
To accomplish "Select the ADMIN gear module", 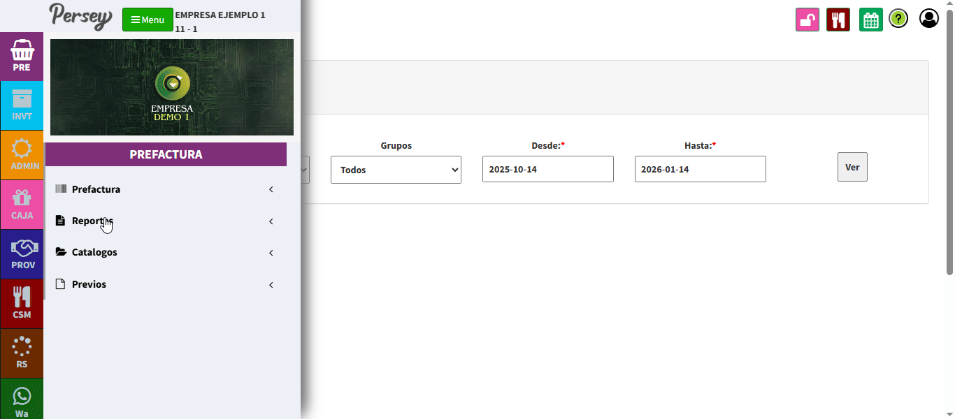I will (x=22, y=155).
